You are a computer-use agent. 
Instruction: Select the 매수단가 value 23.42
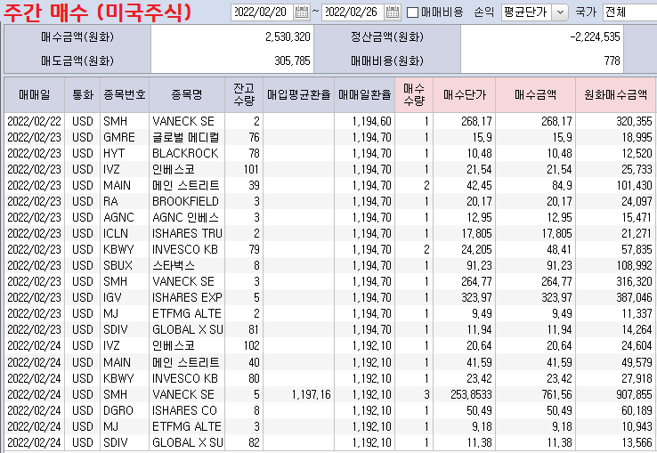464,378
